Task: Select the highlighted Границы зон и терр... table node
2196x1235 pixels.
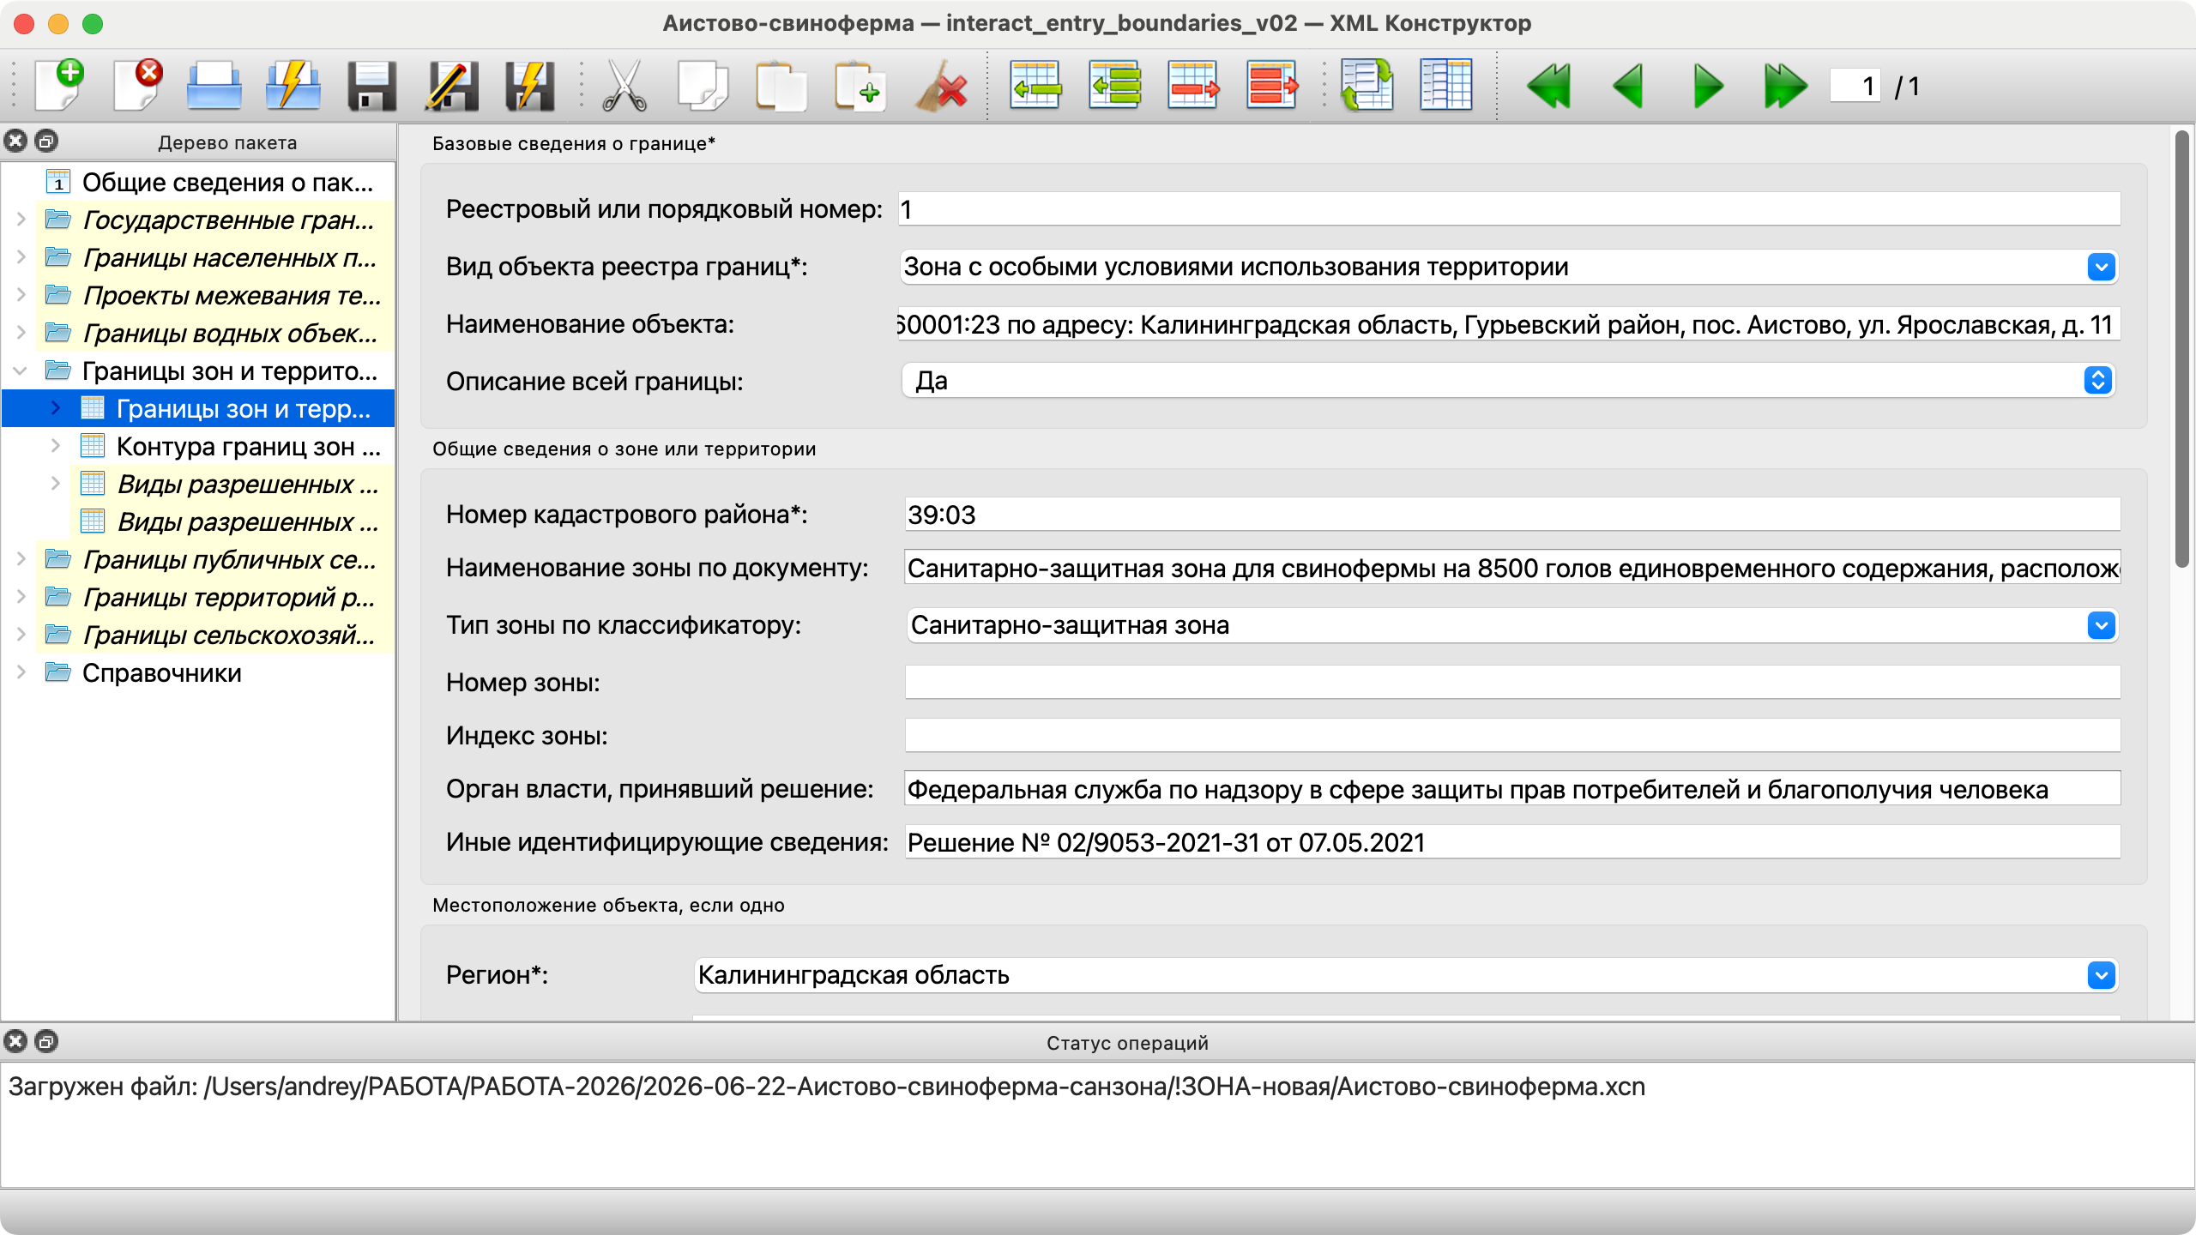Action: tap(244, 408)
